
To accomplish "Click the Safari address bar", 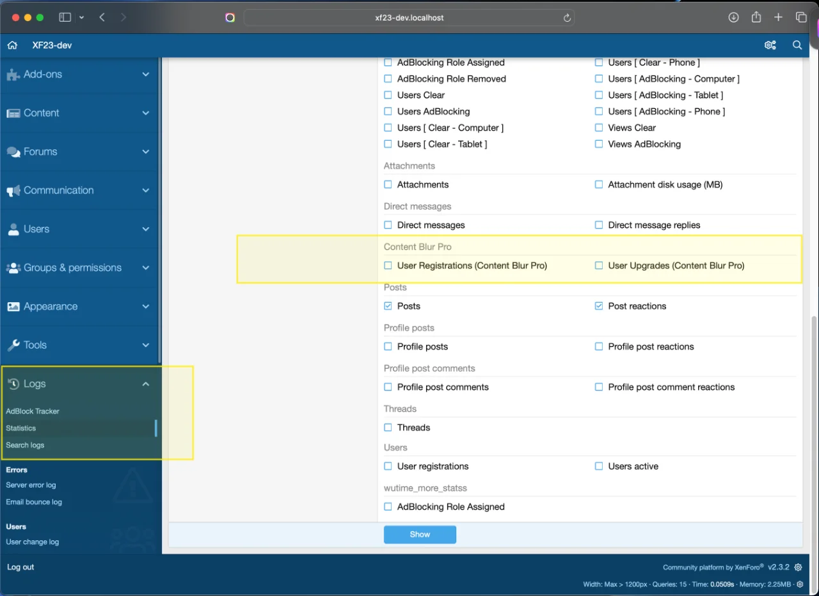I will [x=409, y=18].
